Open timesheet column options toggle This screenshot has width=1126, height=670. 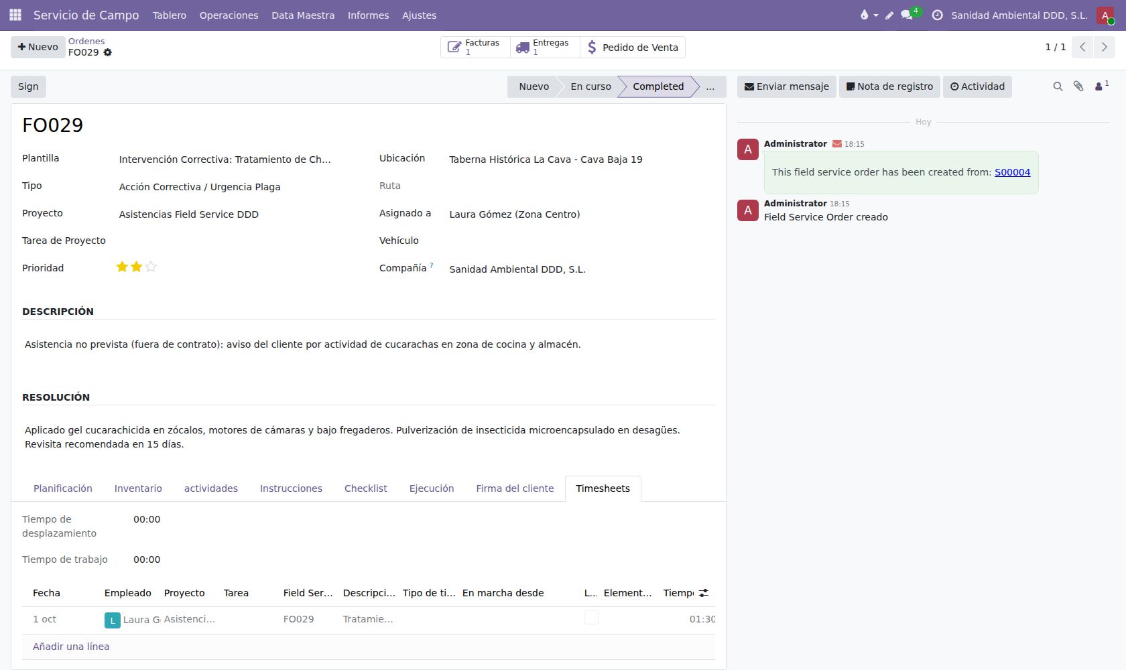tap(704, 593)
